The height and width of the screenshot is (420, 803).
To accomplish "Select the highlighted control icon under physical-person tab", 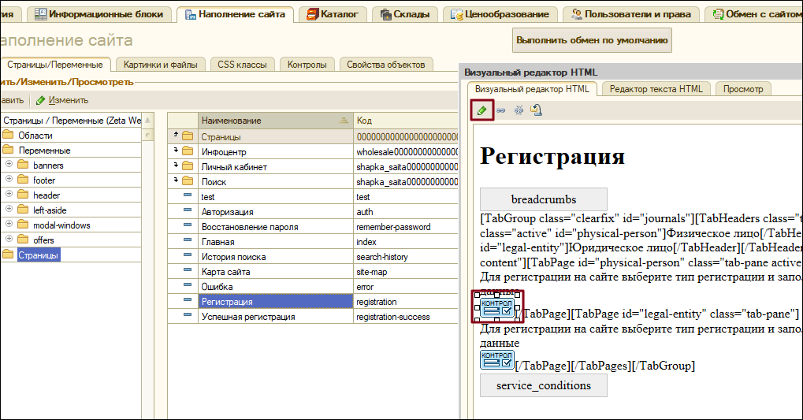I will pyautogui.click(x=497, y=307).
